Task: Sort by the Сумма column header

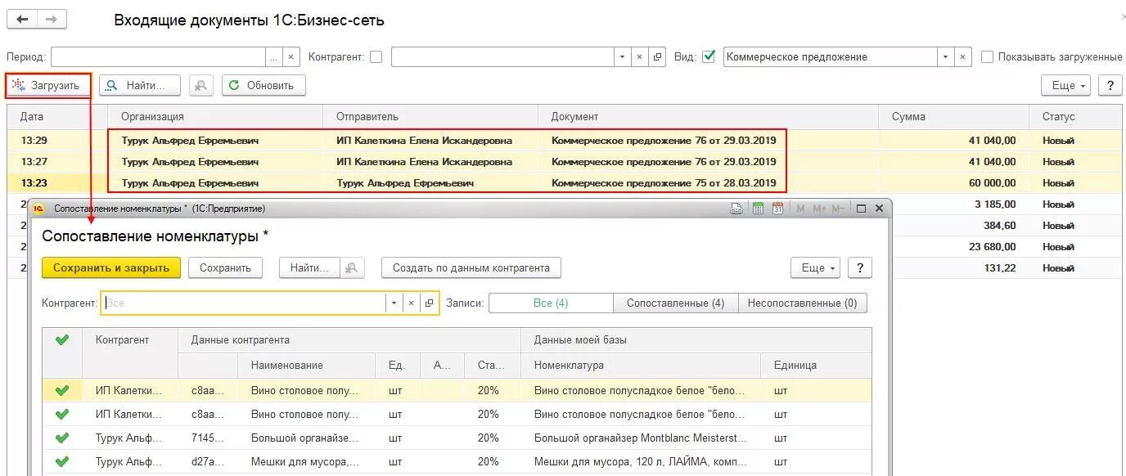Action: pyautogui.click(x=953, y=116)
